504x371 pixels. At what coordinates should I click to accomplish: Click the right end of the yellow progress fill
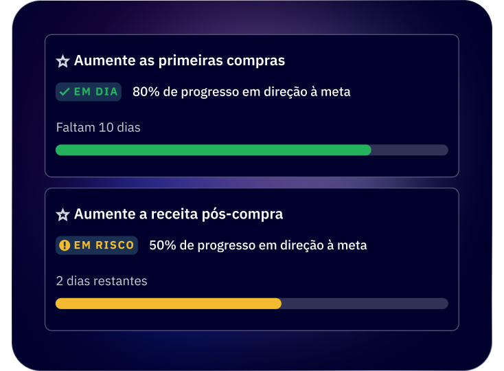pyautogui.click(x=278, y=304)
